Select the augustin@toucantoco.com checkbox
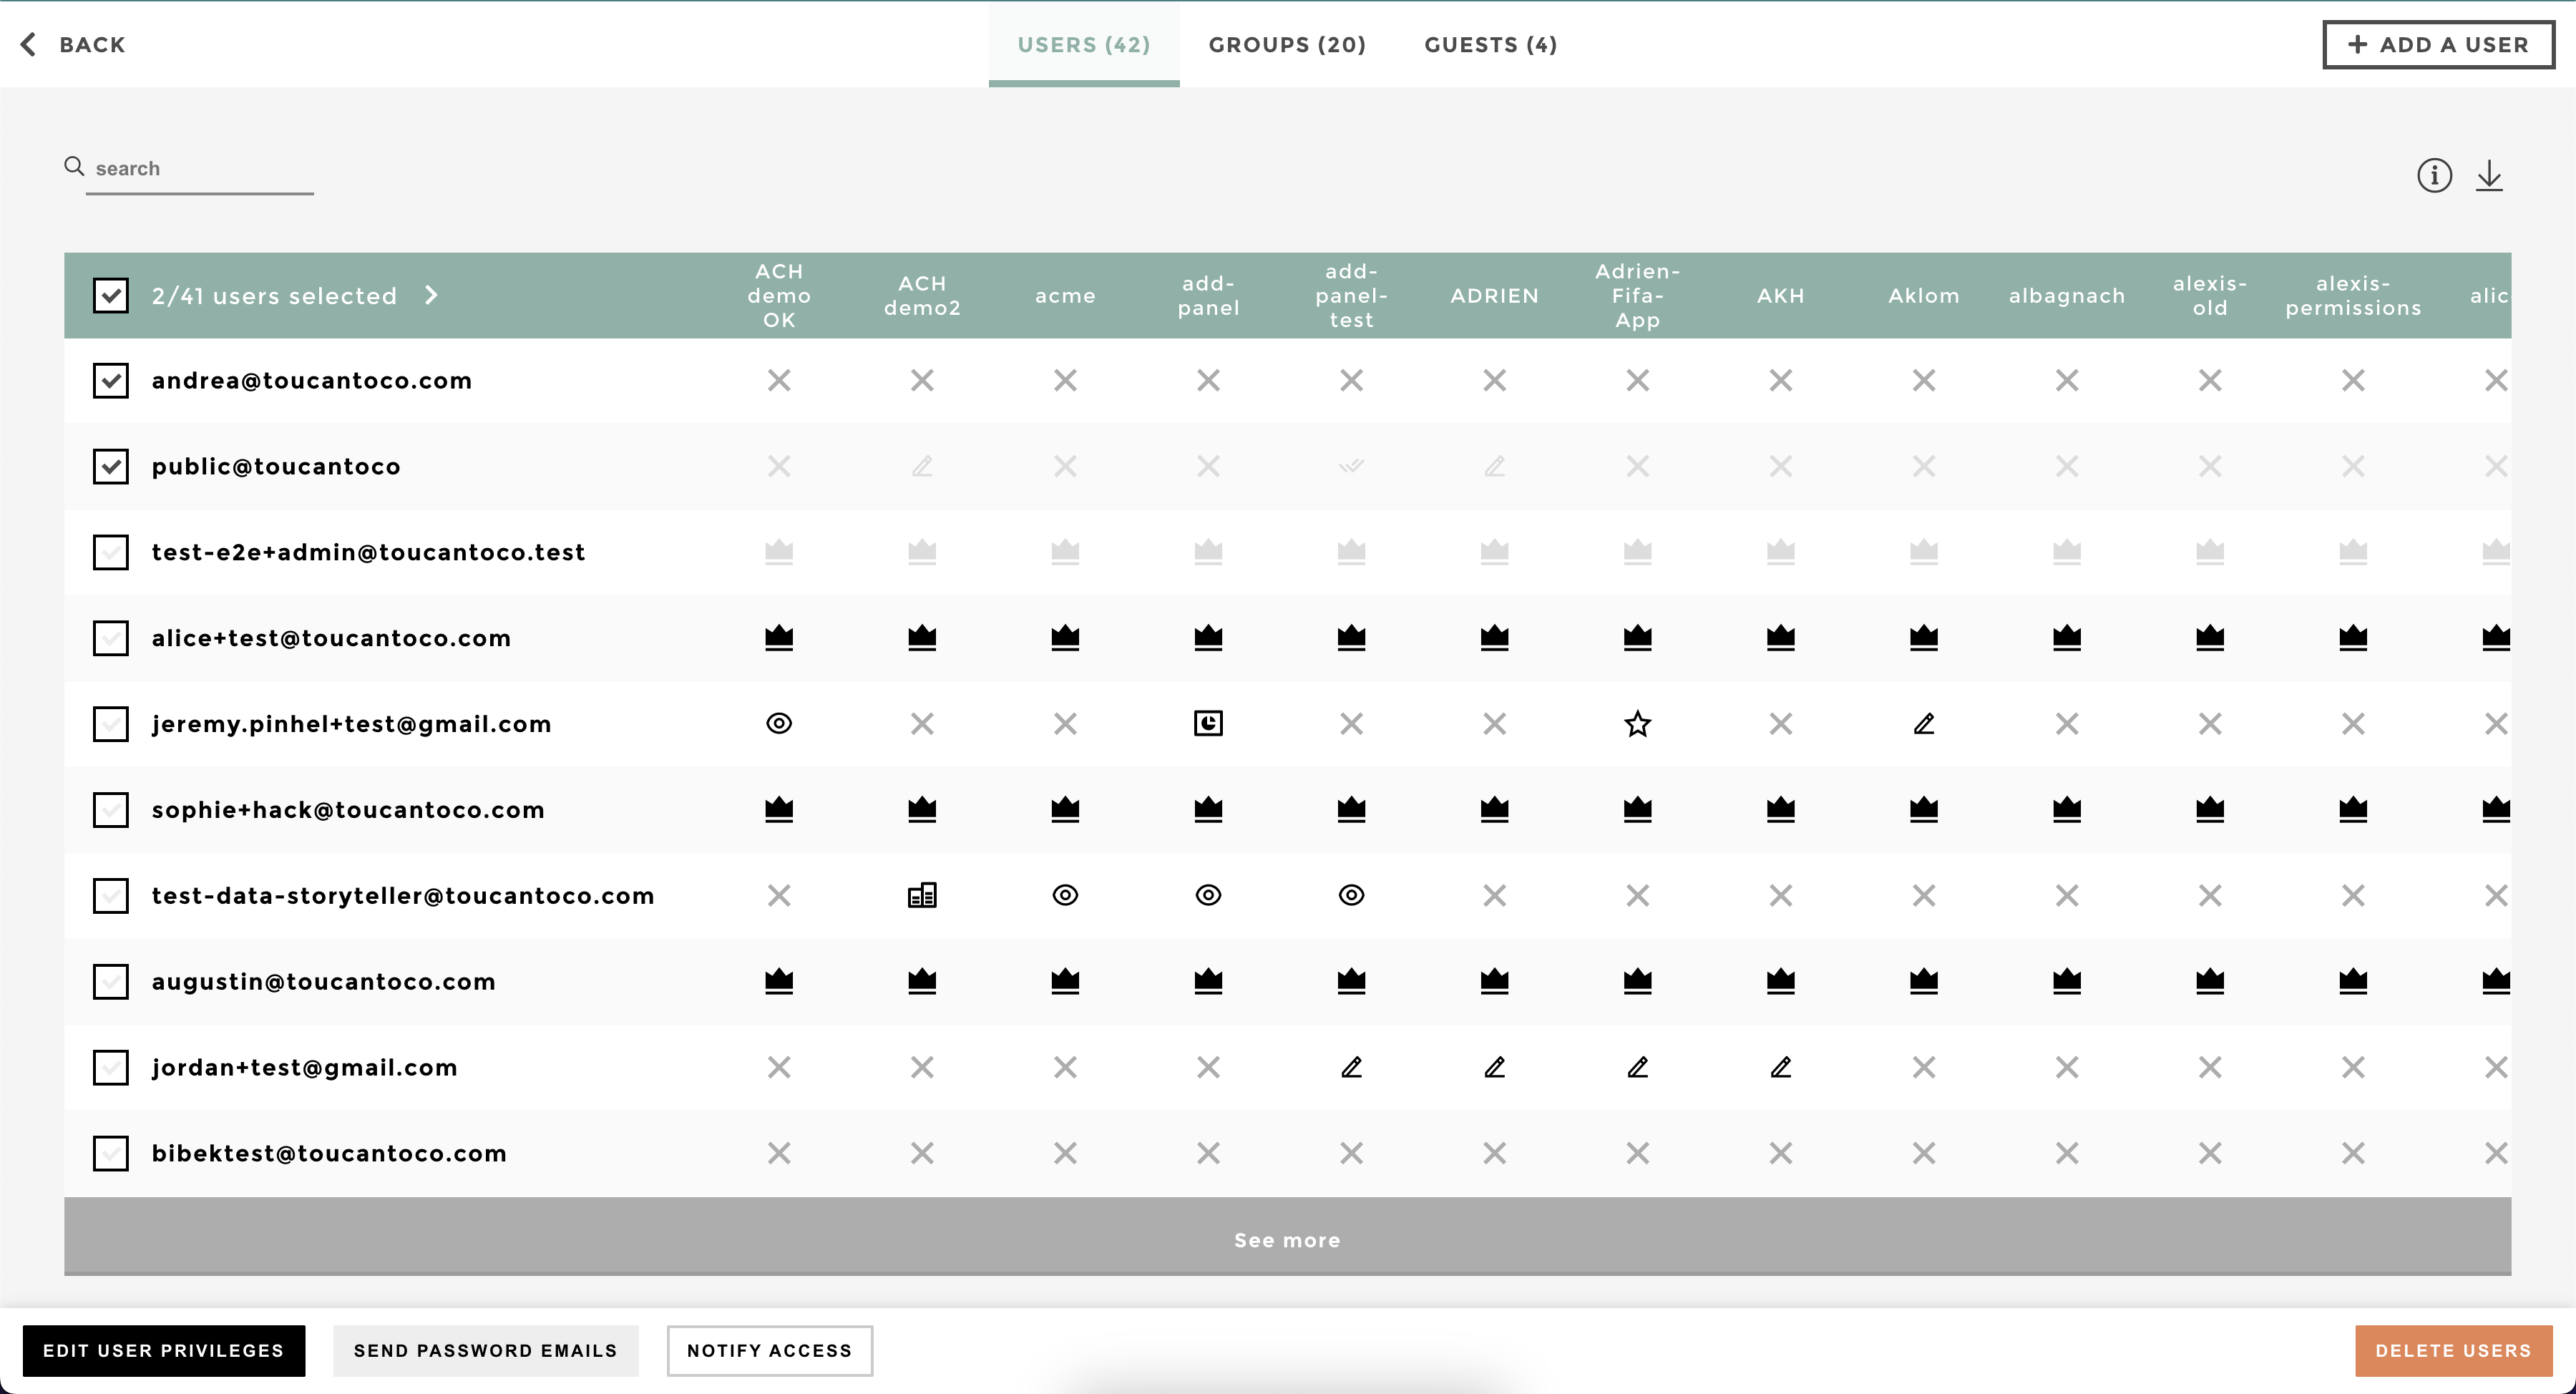The height and width of the screenshot is (1394, 2576). pos(111,981)
